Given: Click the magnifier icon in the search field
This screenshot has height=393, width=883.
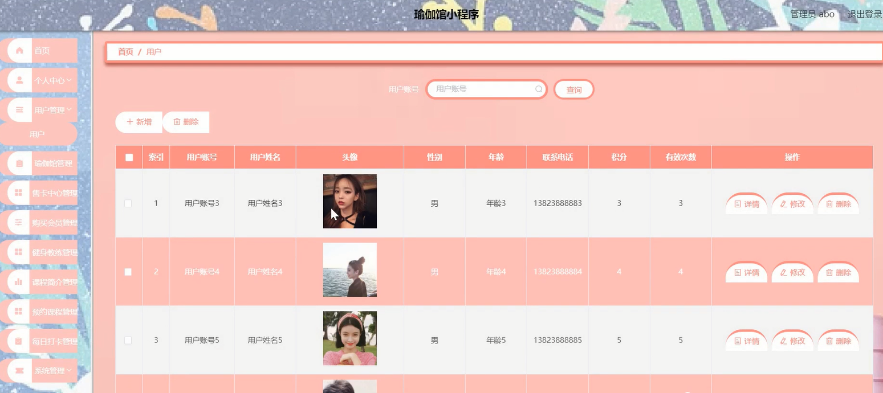Looking at the screenshot, I should (x=539, y=89).
